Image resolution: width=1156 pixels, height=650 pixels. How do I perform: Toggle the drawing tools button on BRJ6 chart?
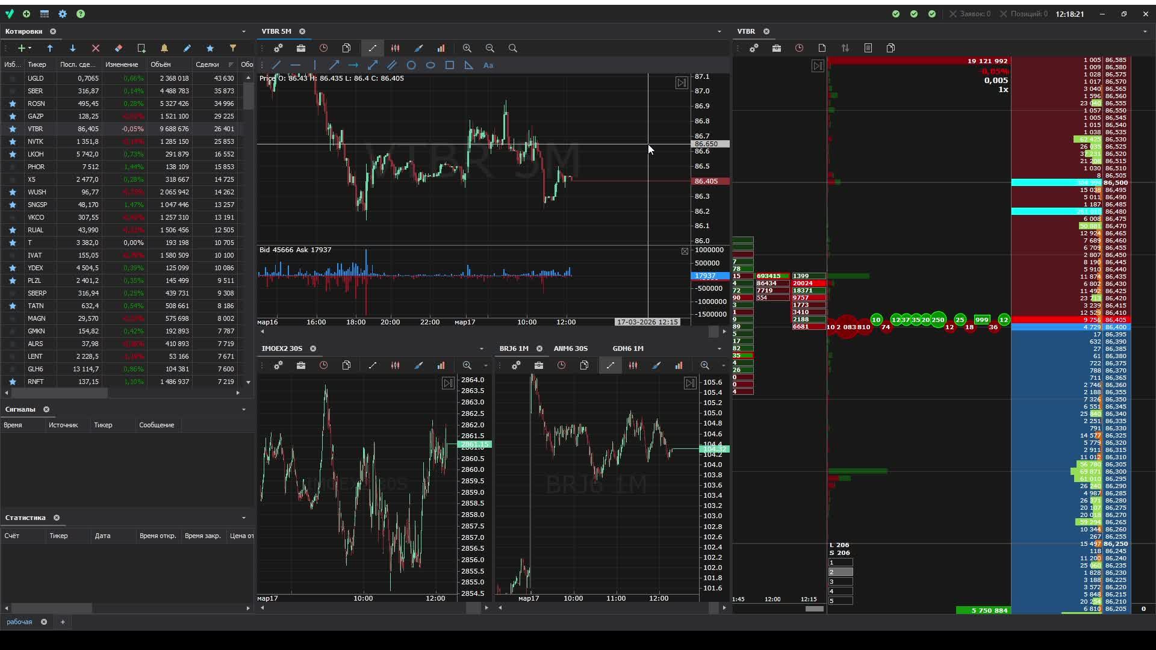click(x=611, y=365)
